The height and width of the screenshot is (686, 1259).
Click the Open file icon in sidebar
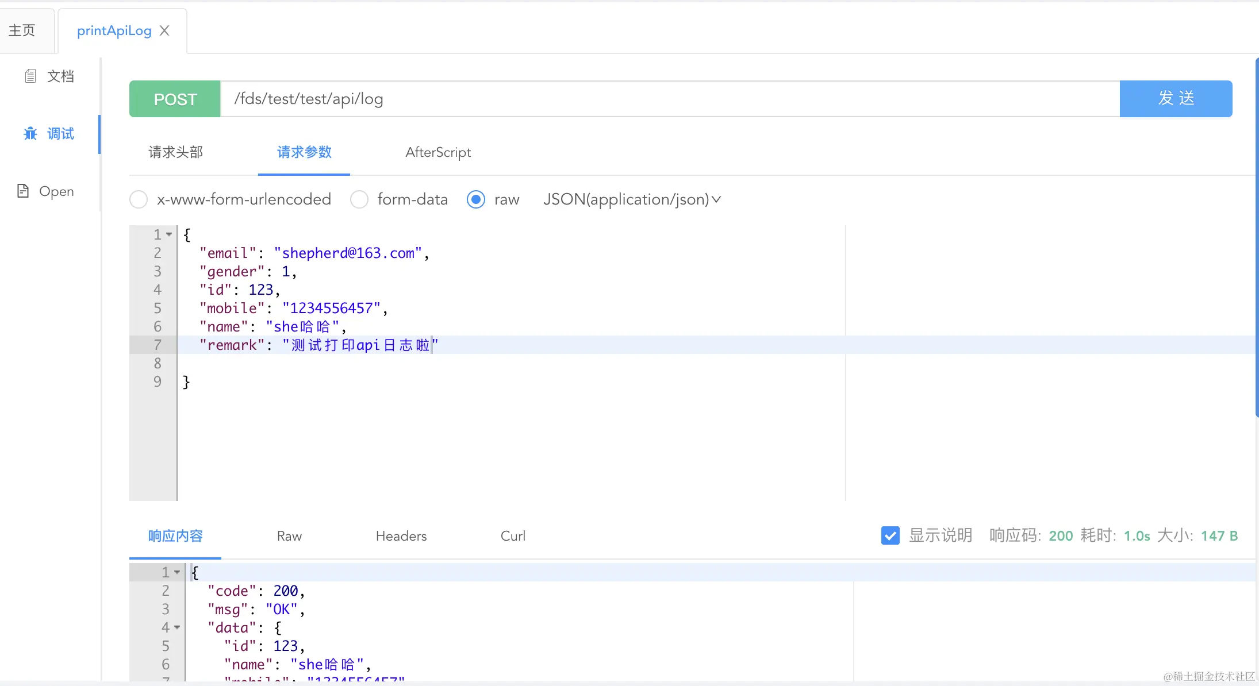(23, 191)
